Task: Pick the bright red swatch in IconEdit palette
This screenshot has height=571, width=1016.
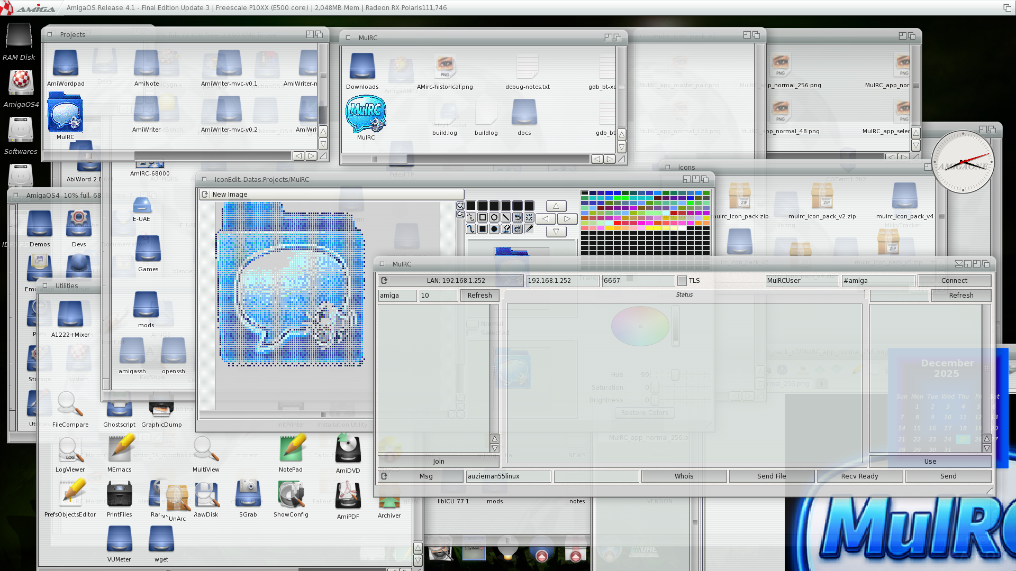Action: [x=617, y=223]
